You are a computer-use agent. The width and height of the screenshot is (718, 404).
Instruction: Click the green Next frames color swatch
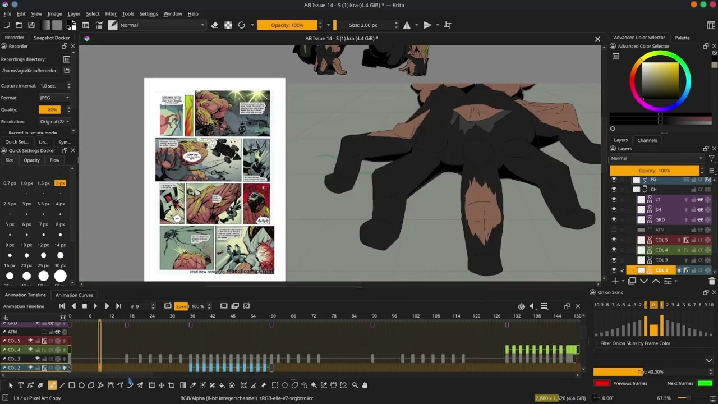[x=705, y=383]
